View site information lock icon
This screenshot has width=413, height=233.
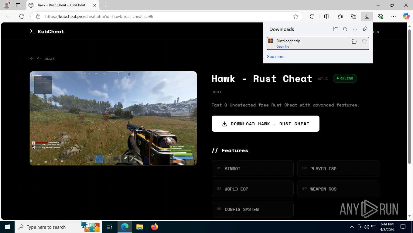coord(38,16)
